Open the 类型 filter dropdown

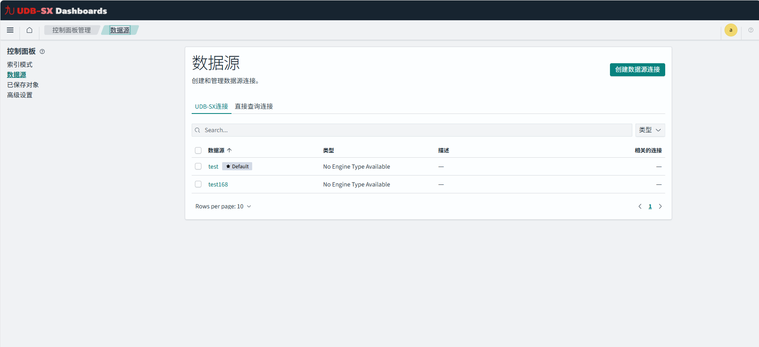[650, 130]
